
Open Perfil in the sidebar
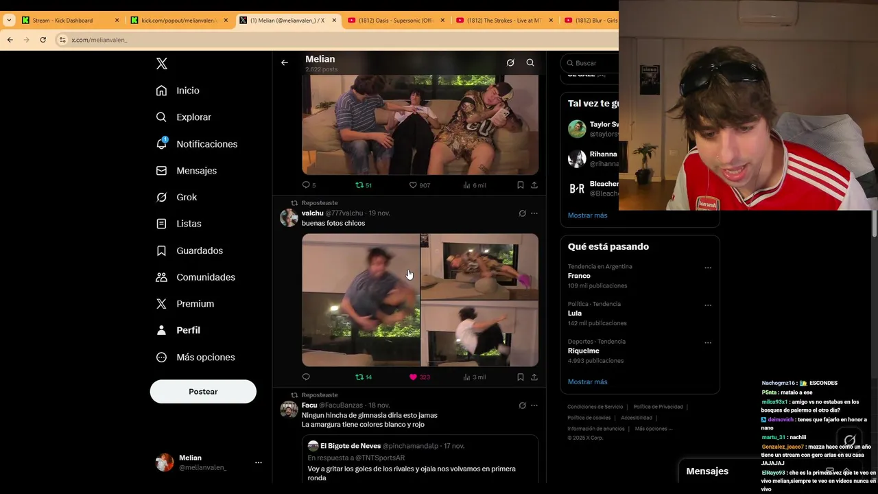178,331
